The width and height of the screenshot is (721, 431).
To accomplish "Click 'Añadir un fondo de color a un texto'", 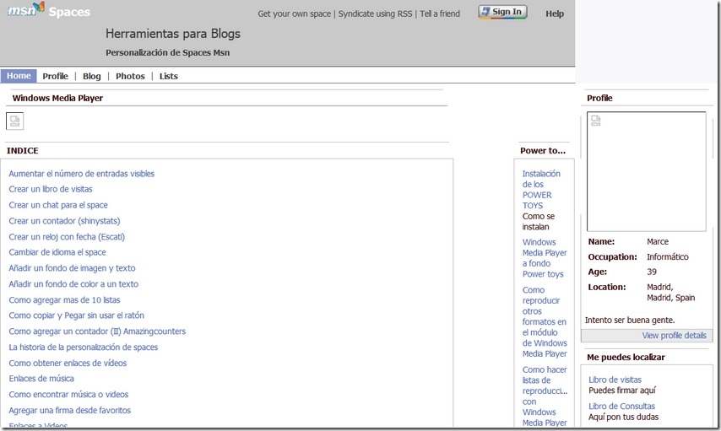I will point(73,284).
